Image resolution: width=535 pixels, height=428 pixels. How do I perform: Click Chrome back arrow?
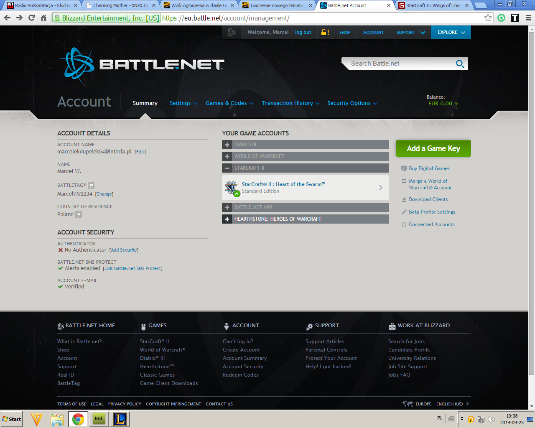7,18
